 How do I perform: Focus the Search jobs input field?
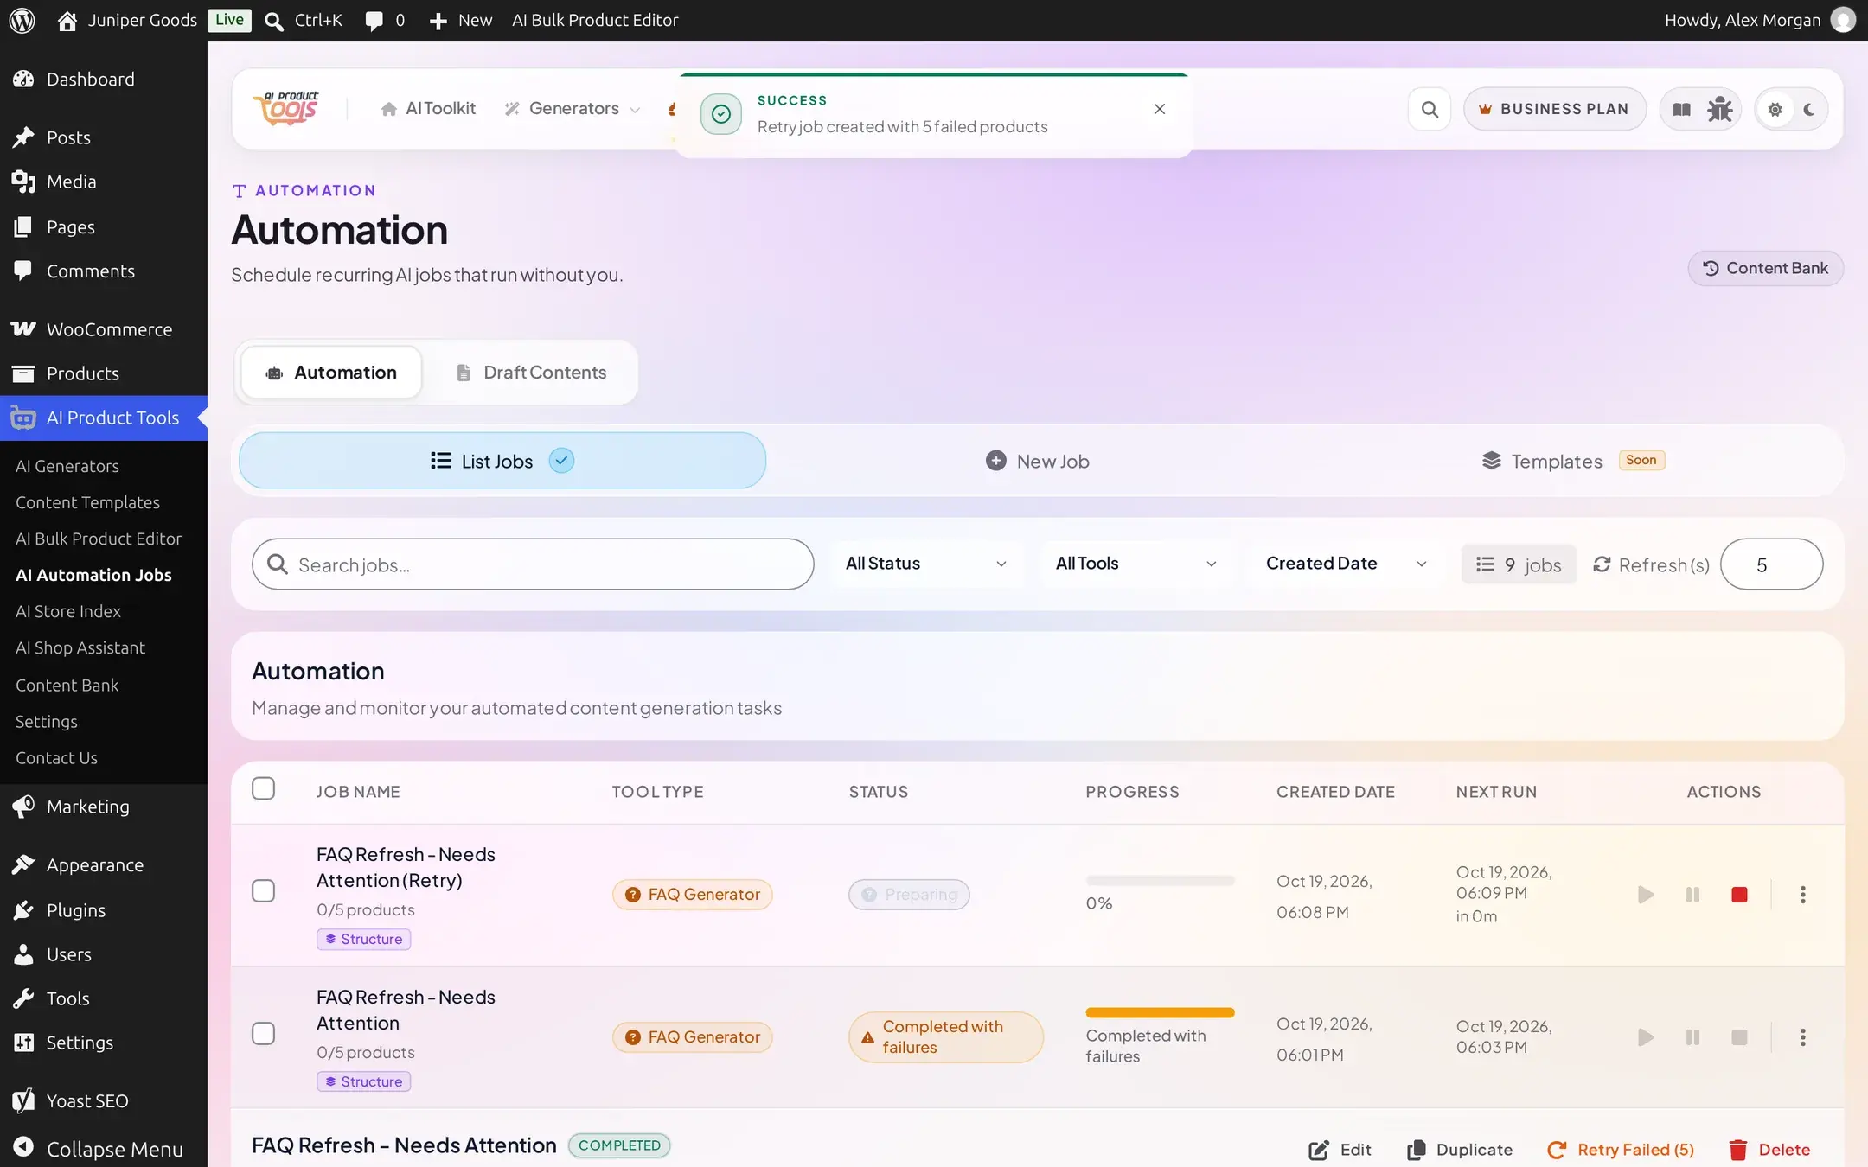[533, 564]
